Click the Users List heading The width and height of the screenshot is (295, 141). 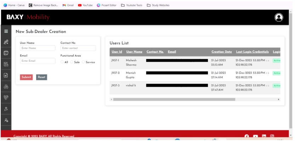pyautogui.click(x=119, y=43)
